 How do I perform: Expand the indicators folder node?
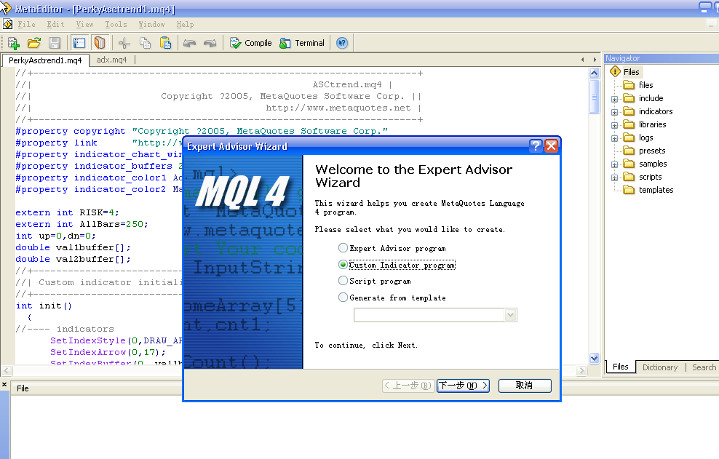coord(614,112)
